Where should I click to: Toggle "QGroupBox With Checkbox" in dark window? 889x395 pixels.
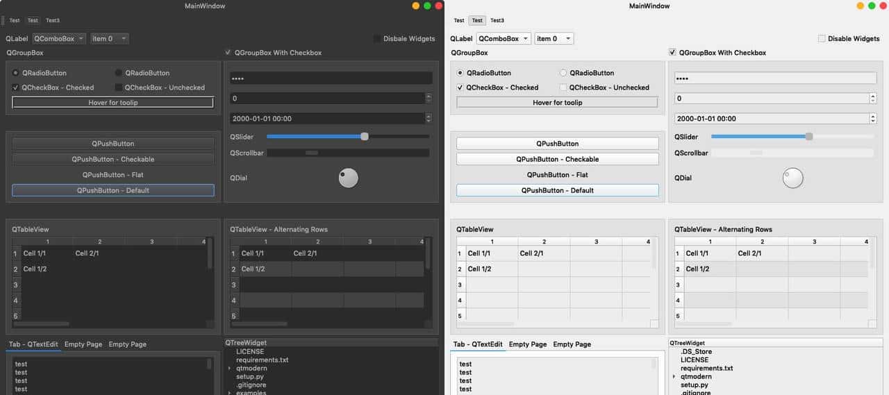point(229,53)
